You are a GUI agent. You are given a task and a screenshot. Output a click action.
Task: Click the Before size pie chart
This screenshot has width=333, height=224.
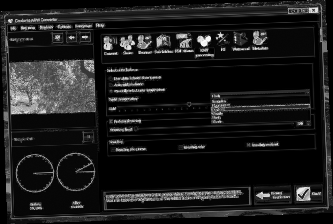pyautogui.click(x=35, y=173)
